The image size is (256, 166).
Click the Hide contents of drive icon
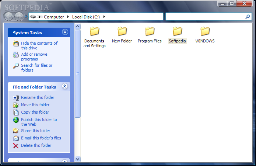tap(16, 44)
